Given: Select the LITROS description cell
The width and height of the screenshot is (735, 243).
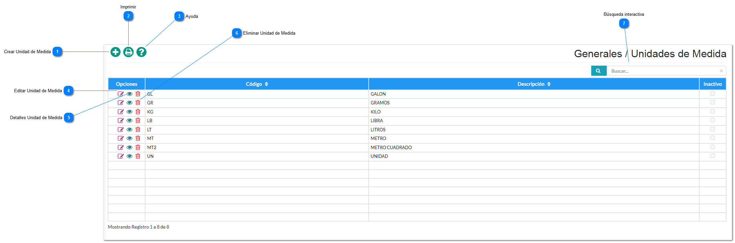Looking at the screenshot, I should click(x=534, y=130).
